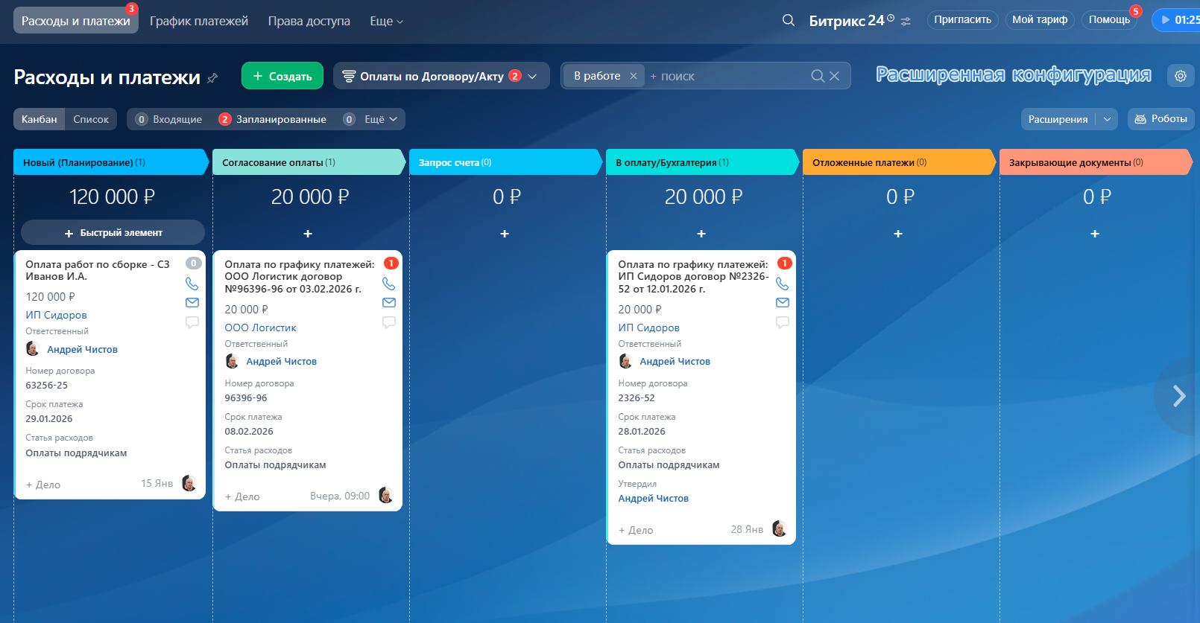Add element in Закрывающие документы column

[1095, 234]
